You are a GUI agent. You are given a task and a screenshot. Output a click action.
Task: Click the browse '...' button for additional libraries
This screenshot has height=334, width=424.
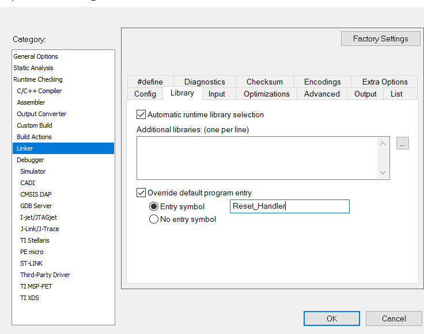(403, 144)
